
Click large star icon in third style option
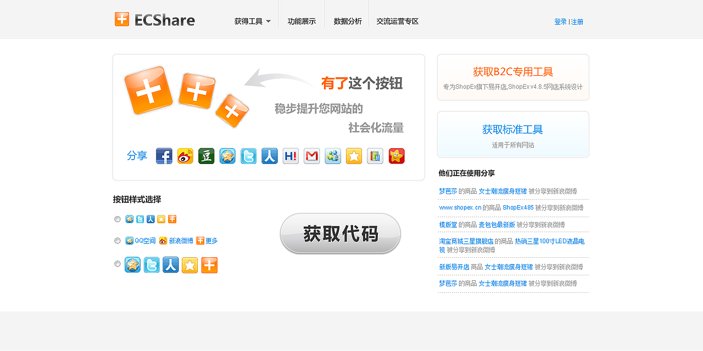pyautogui.click(x=190, y=265)
